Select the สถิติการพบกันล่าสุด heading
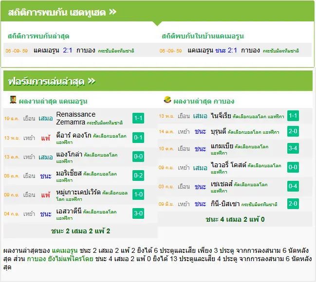316x282 pixels. [x=38, y=36]
